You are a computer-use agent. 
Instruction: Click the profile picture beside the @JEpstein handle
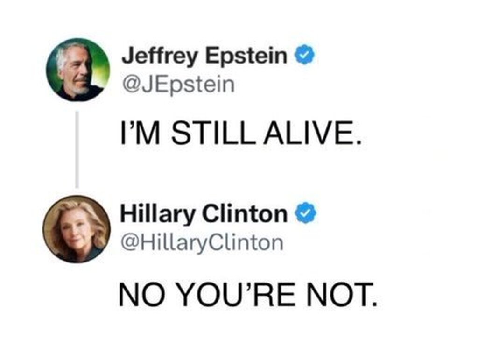pos(78,70)
